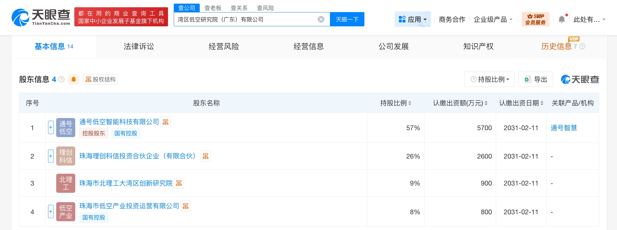
Task: Expand the 珠海理创科信 shareholder row
Action: coord(51,156)
